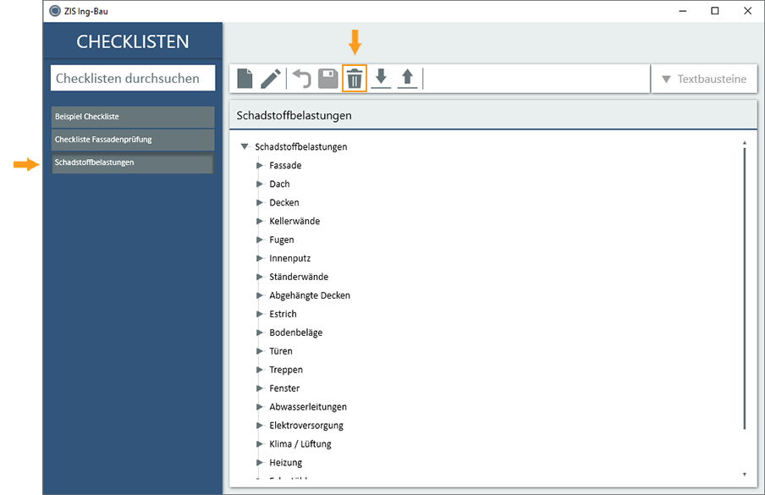Collapse the Schadstoffbelastungen root node
This screenshot has width=765, height=495.
click(245, 146)
